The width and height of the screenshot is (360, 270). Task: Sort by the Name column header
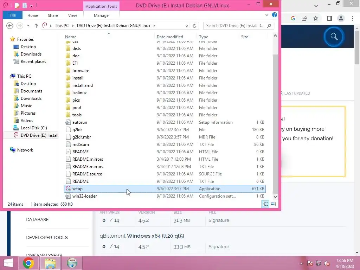71,37
